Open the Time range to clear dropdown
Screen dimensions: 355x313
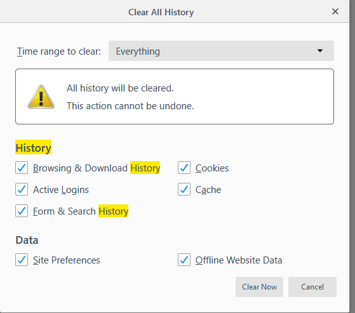coord(221,51)
